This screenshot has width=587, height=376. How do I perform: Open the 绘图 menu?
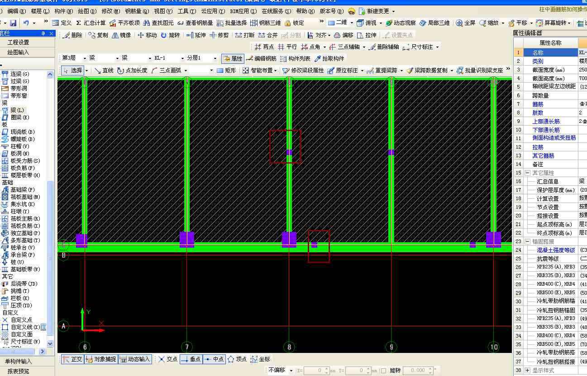click(87, 11)
